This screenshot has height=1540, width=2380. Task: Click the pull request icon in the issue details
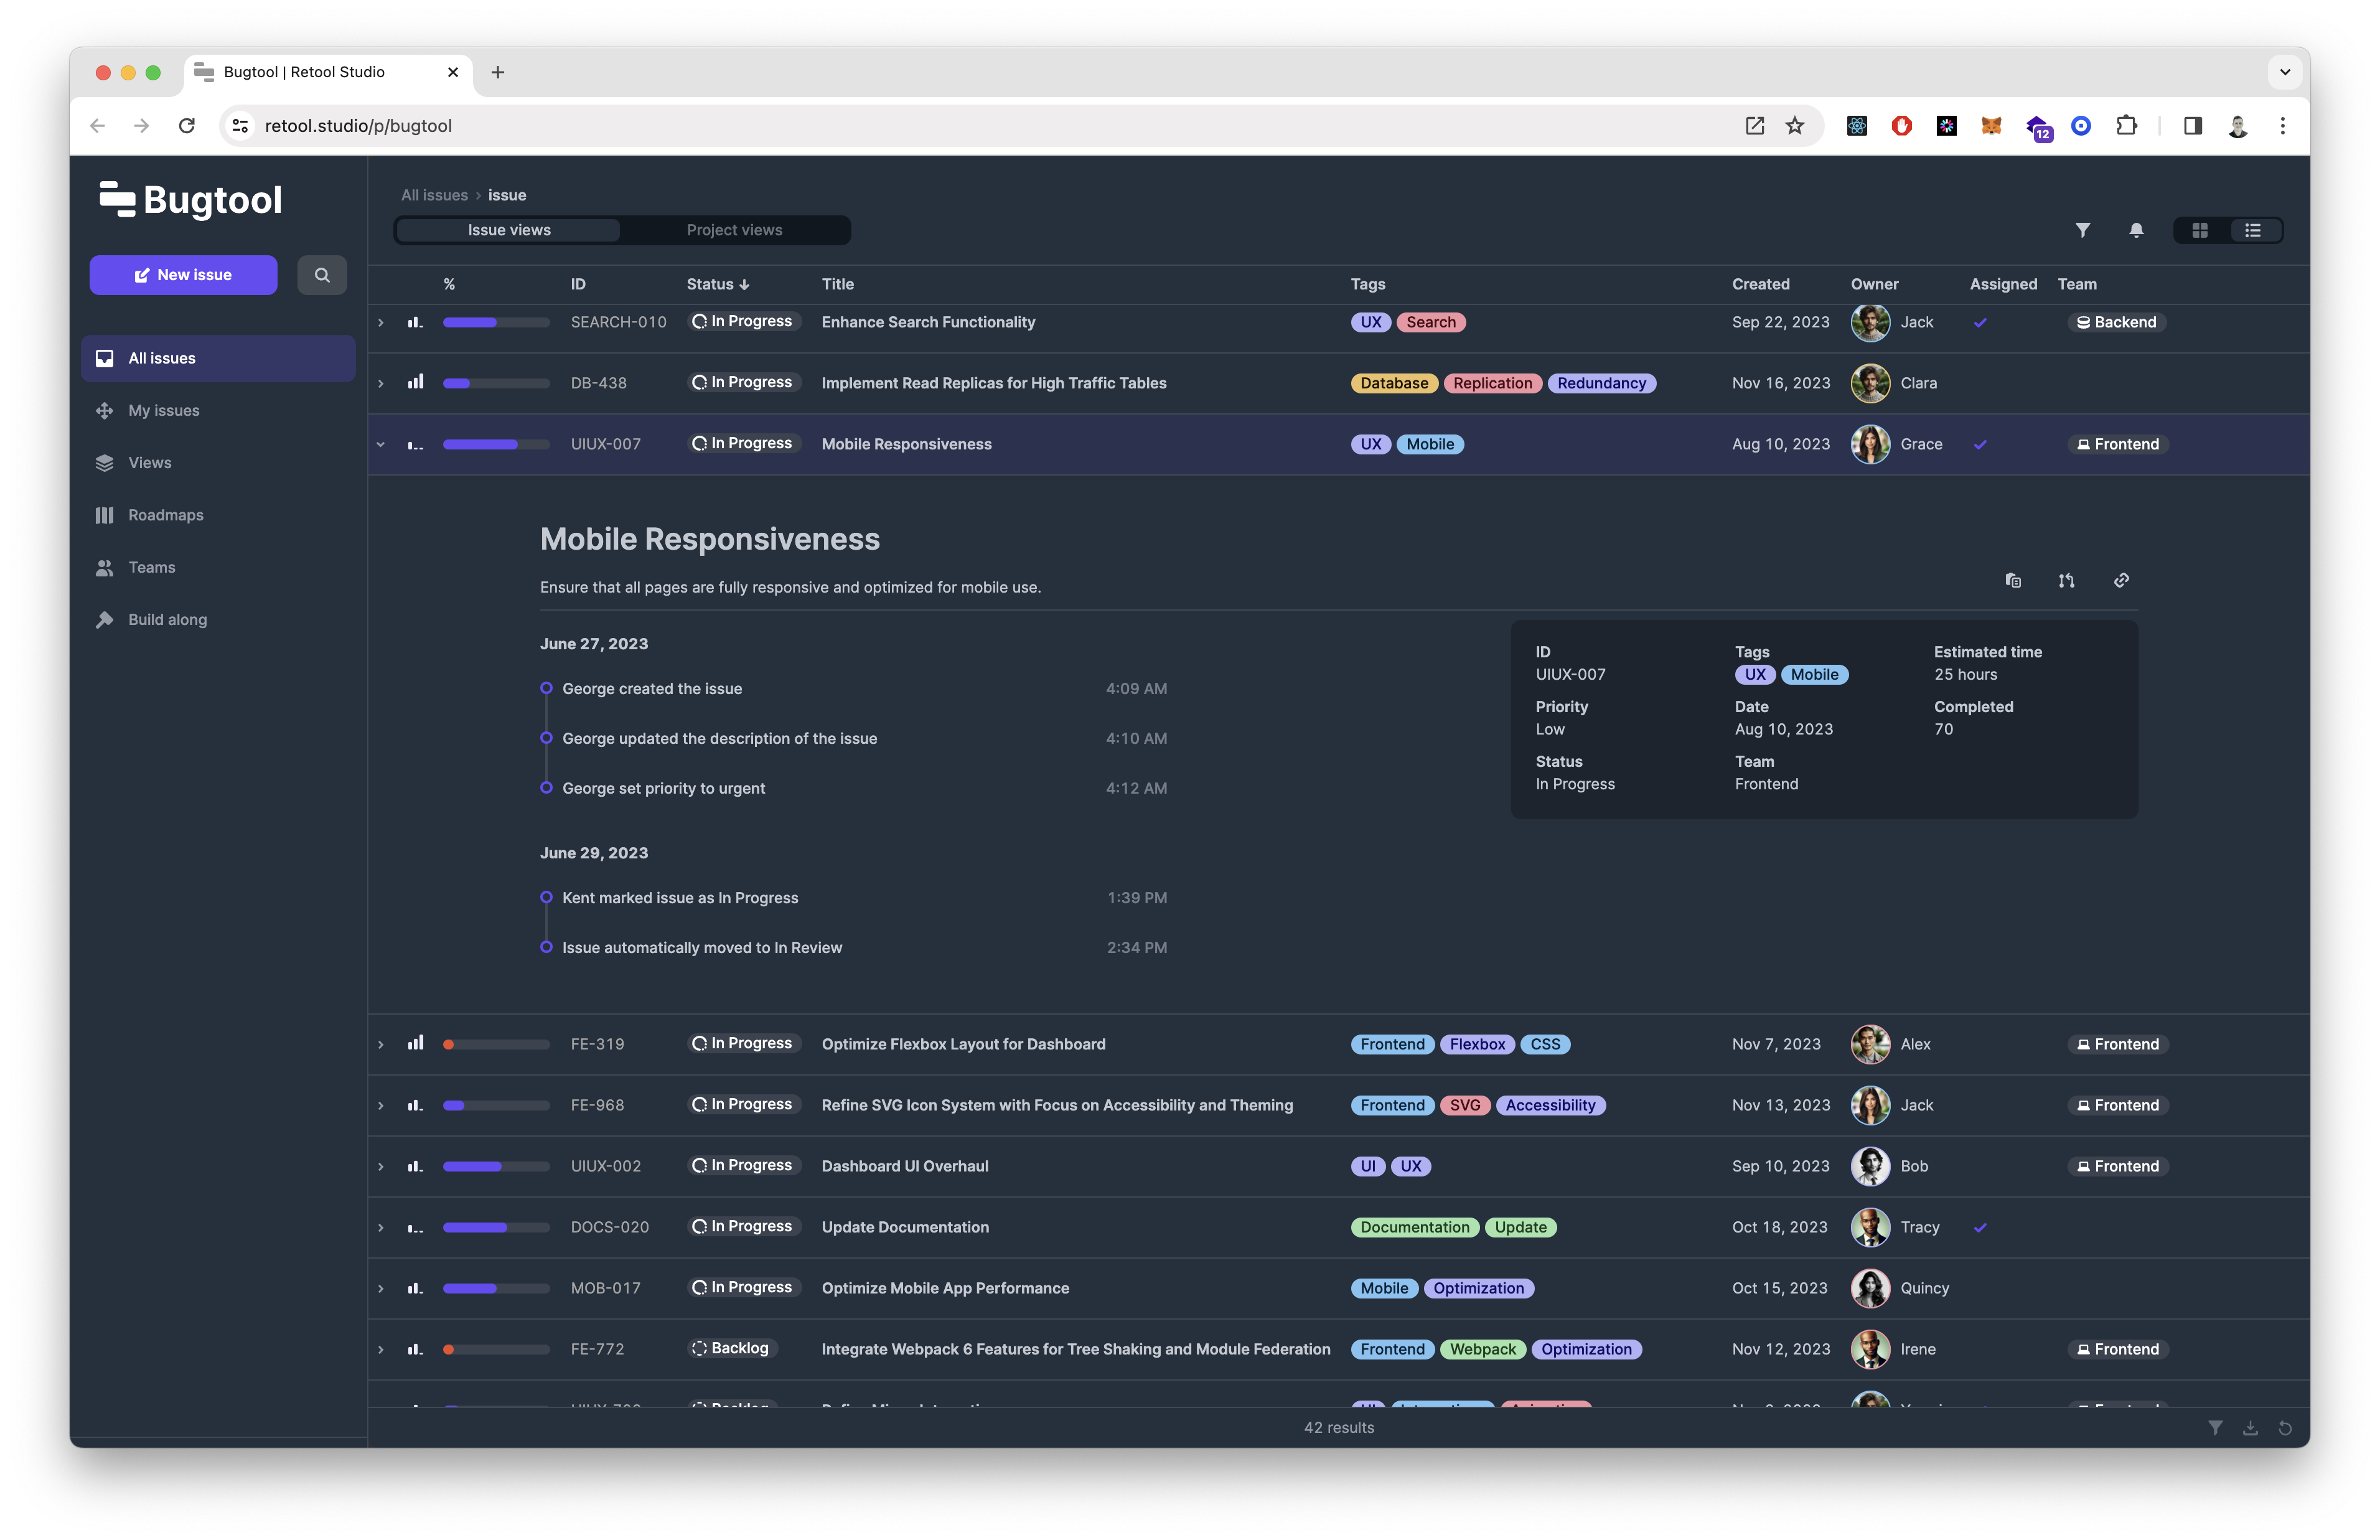(2066, 580)
